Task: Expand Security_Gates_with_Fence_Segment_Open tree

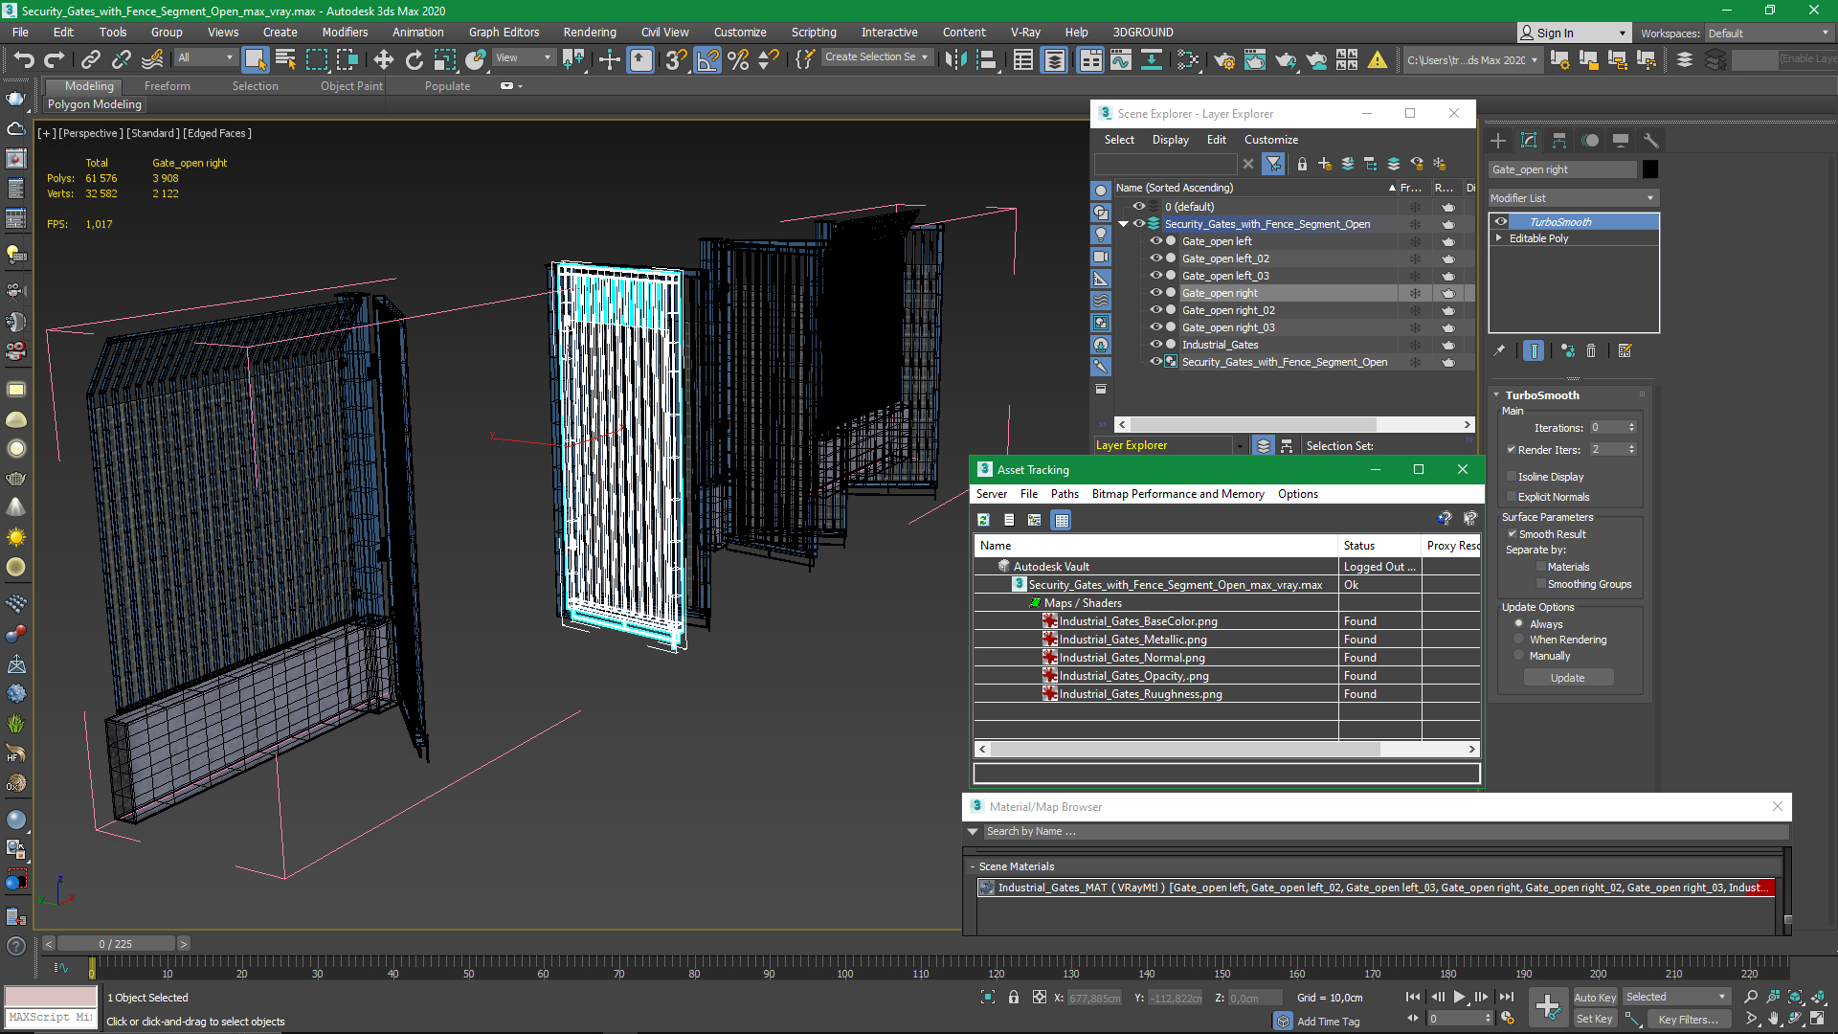Action: pyautogui.click(x=1126, y=222)
